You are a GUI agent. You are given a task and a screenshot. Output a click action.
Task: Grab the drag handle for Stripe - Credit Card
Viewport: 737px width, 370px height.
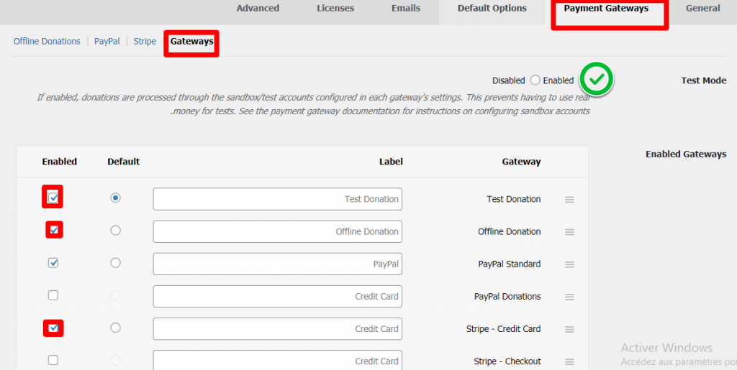(569, 329)
